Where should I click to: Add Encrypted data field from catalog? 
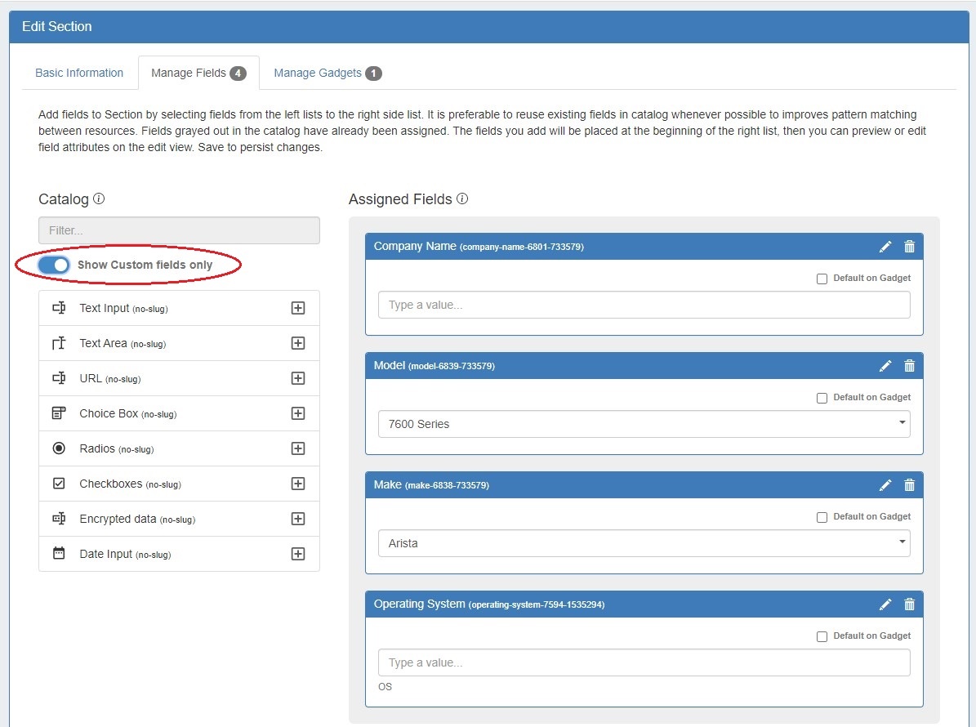(x=298, y=519)
